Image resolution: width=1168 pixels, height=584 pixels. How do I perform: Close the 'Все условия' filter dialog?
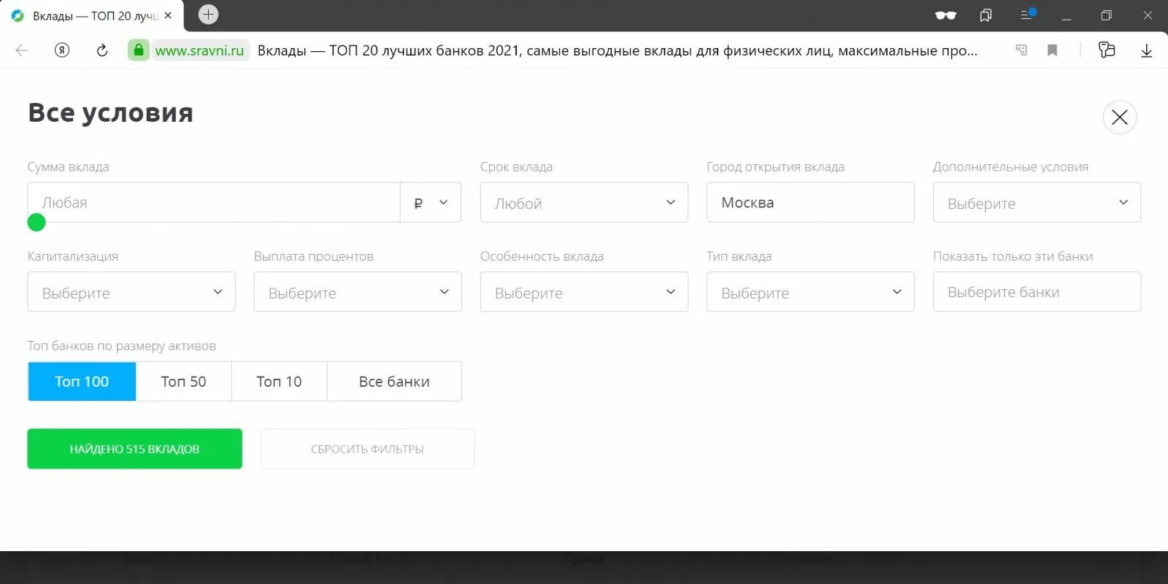tap(1119, 117)
